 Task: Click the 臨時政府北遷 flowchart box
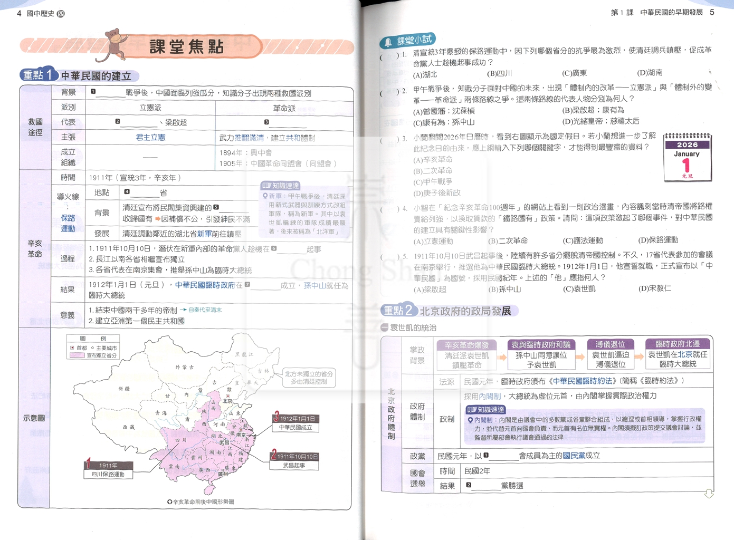678,353
